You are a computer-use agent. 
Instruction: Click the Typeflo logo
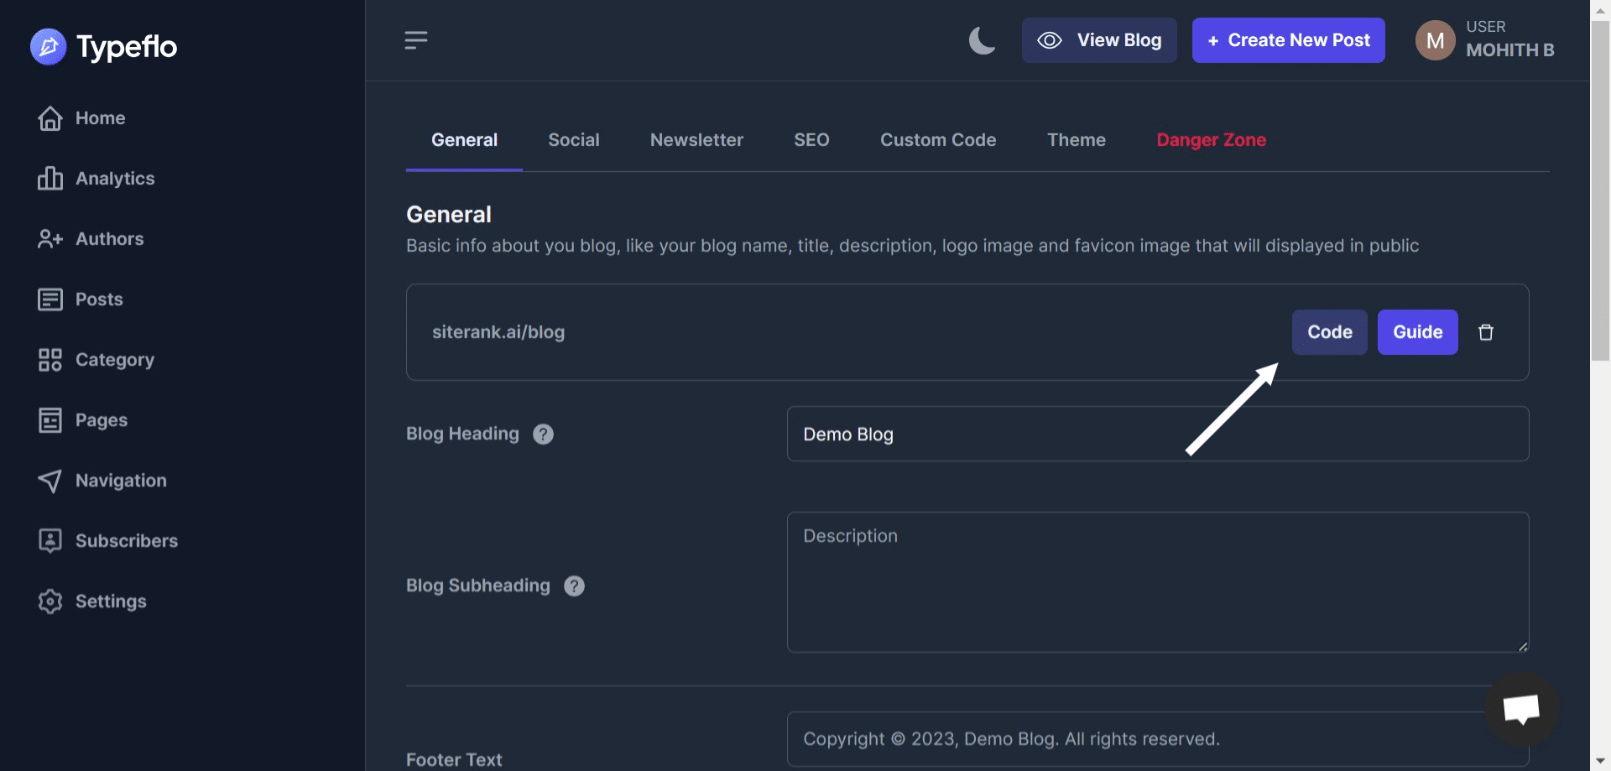click(103, 46)
